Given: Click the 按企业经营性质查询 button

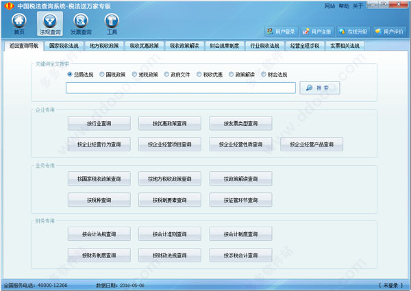Looking at the screenshot, I should 240,144.
